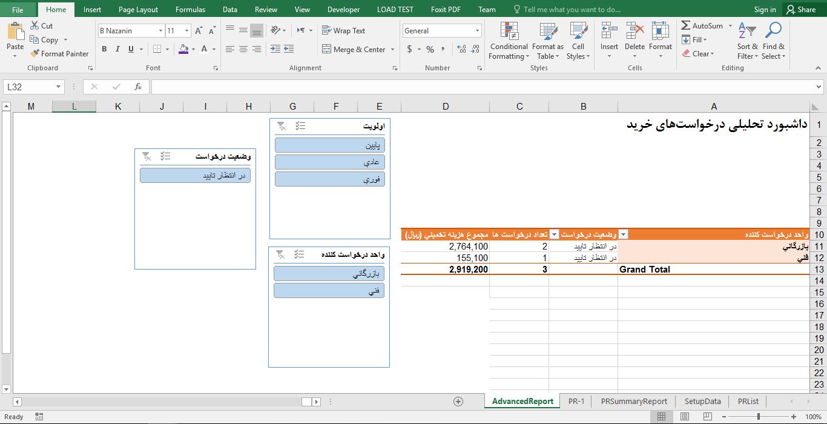827x424 pixels.
Task: Switch to the SetupData sheet tab
Action: coord(702,401)
